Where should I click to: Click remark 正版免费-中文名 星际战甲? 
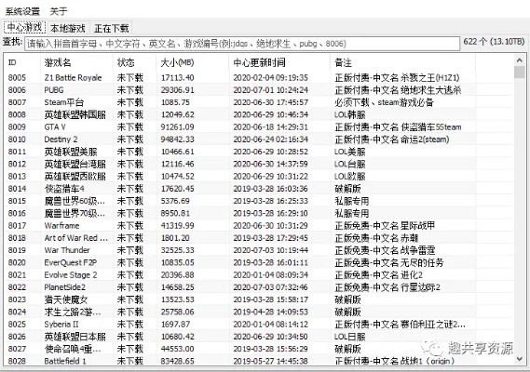coord(385,225)
